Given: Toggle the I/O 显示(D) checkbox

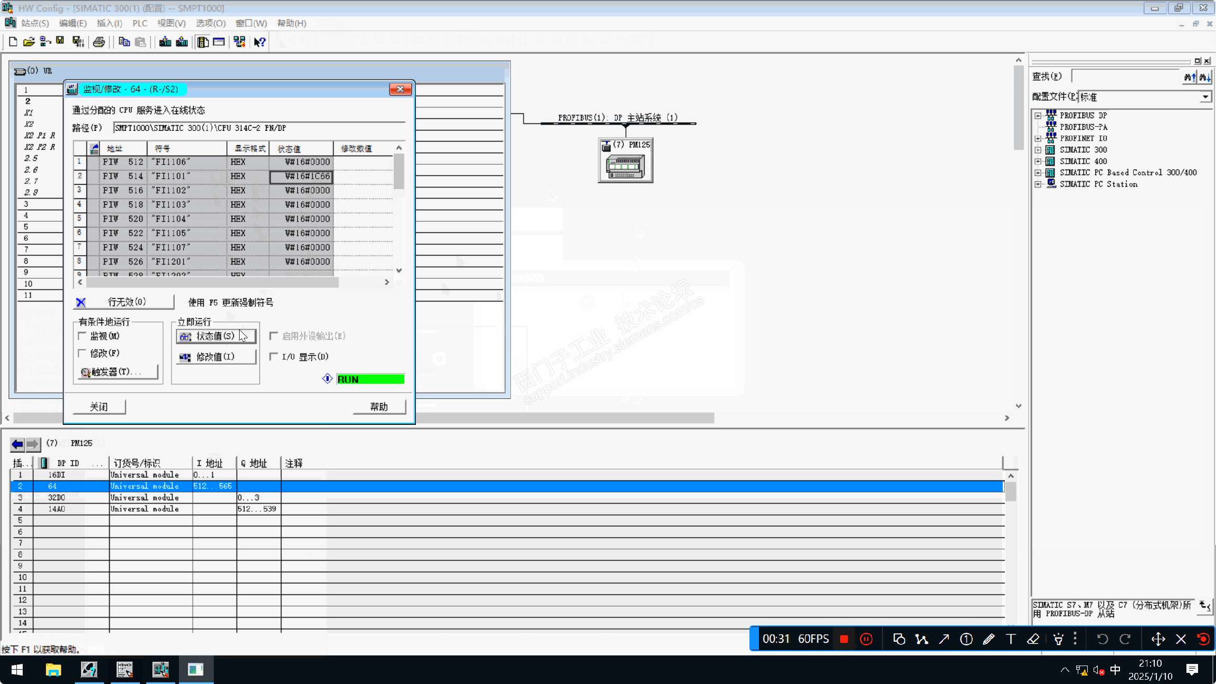Looking at the screenshot, I should point(273,357).
